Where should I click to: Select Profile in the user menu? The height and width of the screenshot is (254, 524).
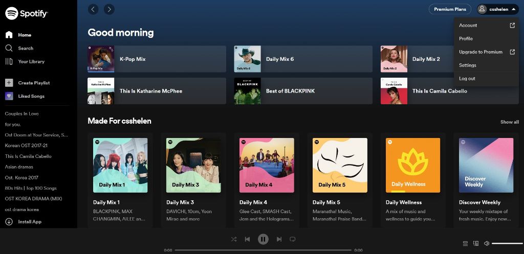point(486,39)
